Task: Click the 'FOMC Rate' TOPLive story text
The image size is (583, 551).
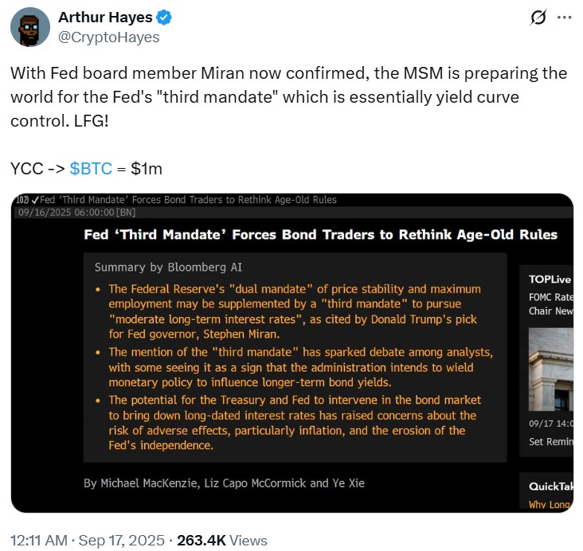Action: click(550, 296)
